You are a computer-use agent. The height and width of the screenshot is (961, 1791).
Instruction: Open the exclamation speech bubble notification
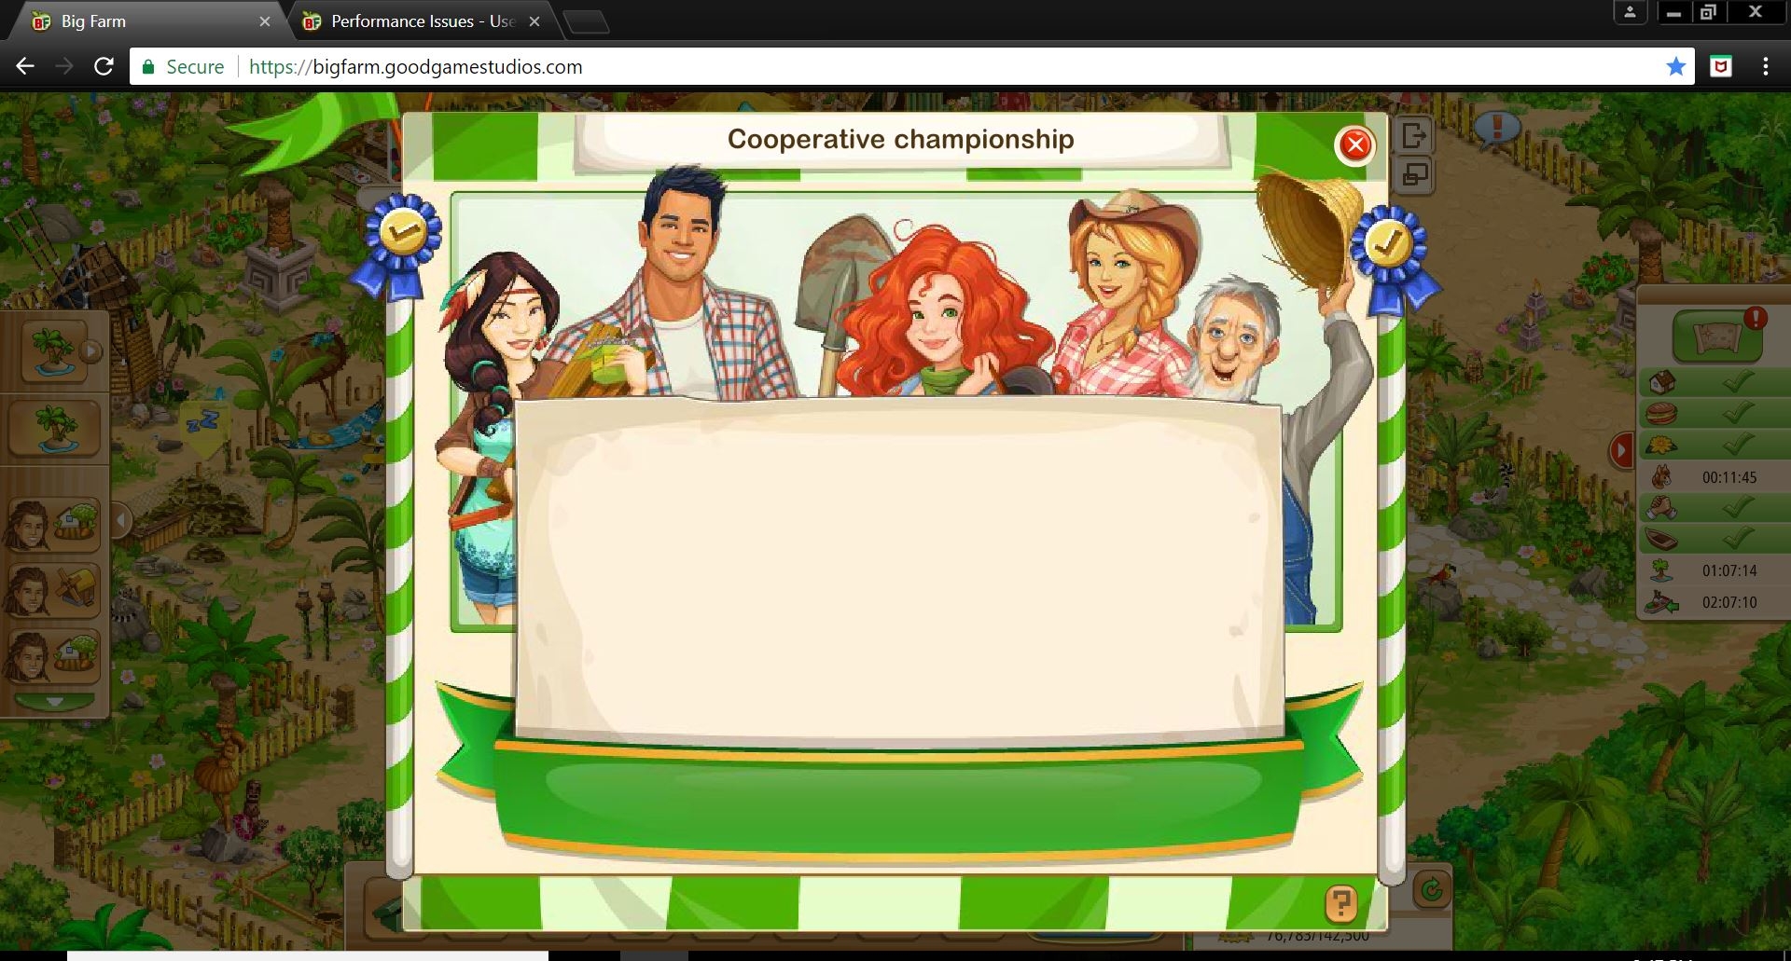[x=1496, y=129]
